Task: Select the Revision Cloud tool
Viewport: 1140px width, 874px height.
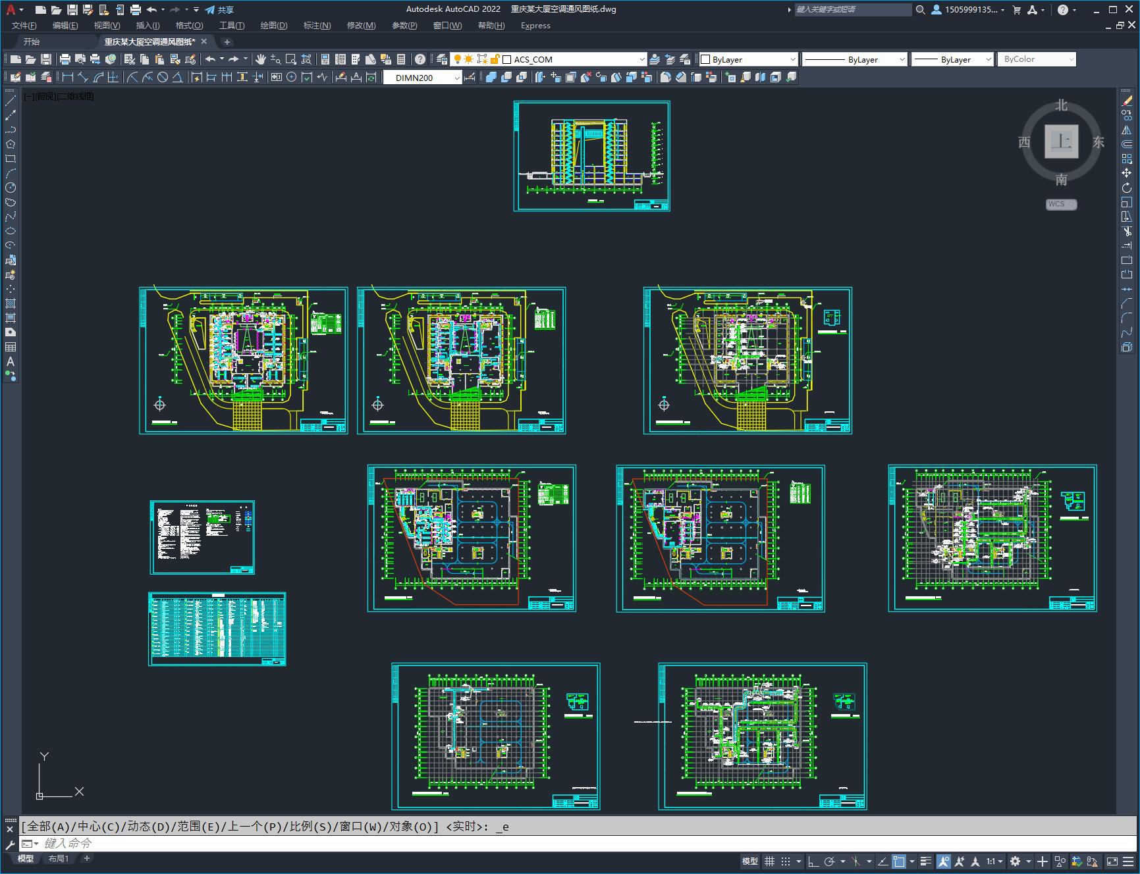Action: coord(10,202)
